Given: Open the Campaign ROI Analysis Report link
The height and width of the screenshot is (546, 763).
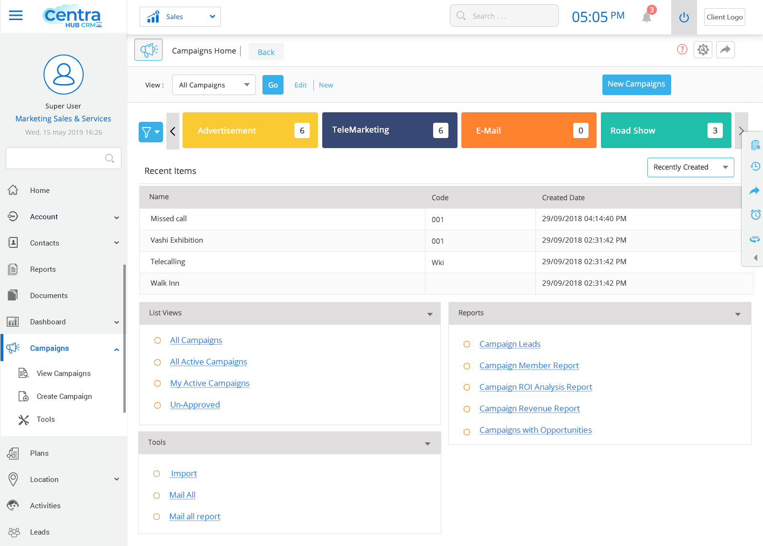Looking at the screenshot, I should pyautogui.click(x=535, y=387).
